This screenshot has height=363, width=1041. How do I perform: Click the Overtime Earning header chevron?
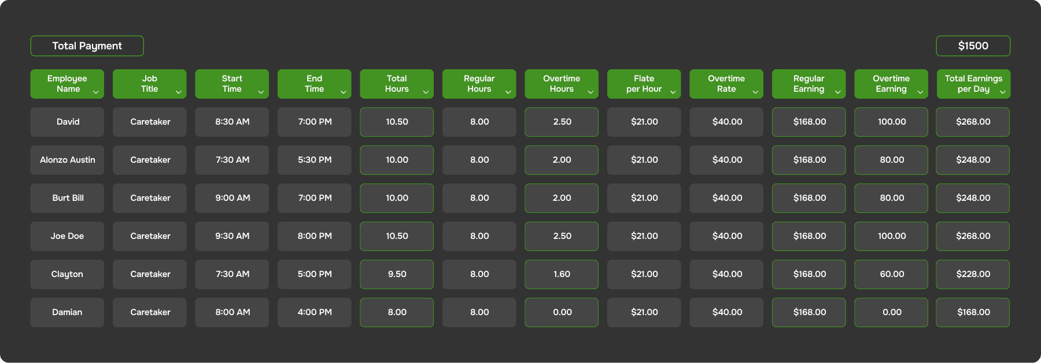tap(920, 92)
